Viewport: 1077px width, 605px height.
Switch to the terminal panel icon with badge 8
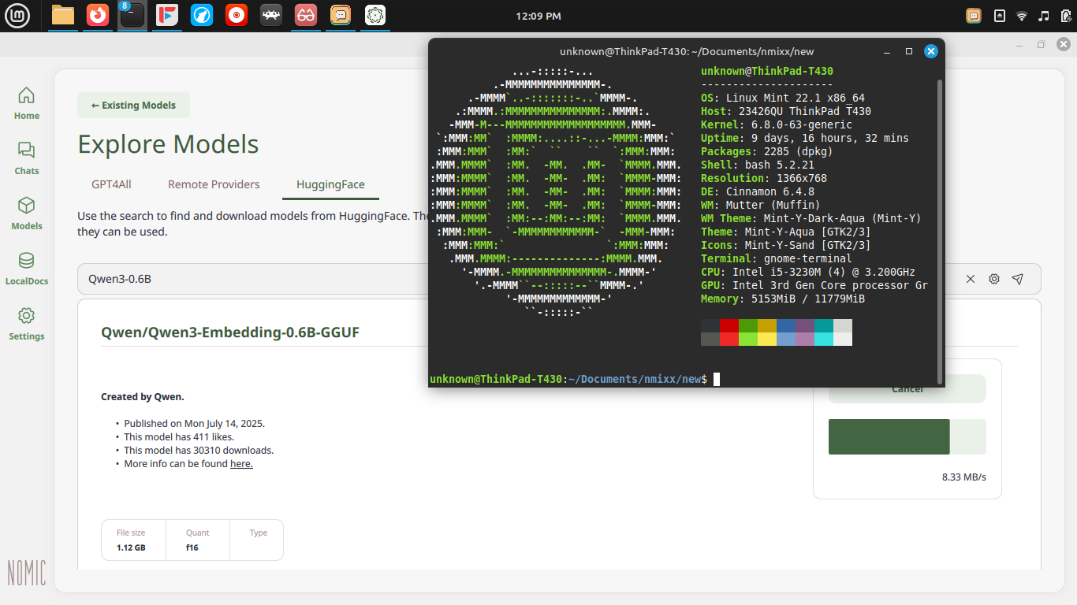(132, 15)
